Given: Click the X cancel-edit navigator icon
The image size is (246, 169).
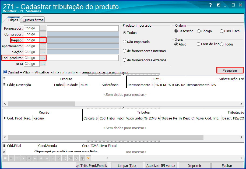Looking at the screenshot, I should 65,158.
